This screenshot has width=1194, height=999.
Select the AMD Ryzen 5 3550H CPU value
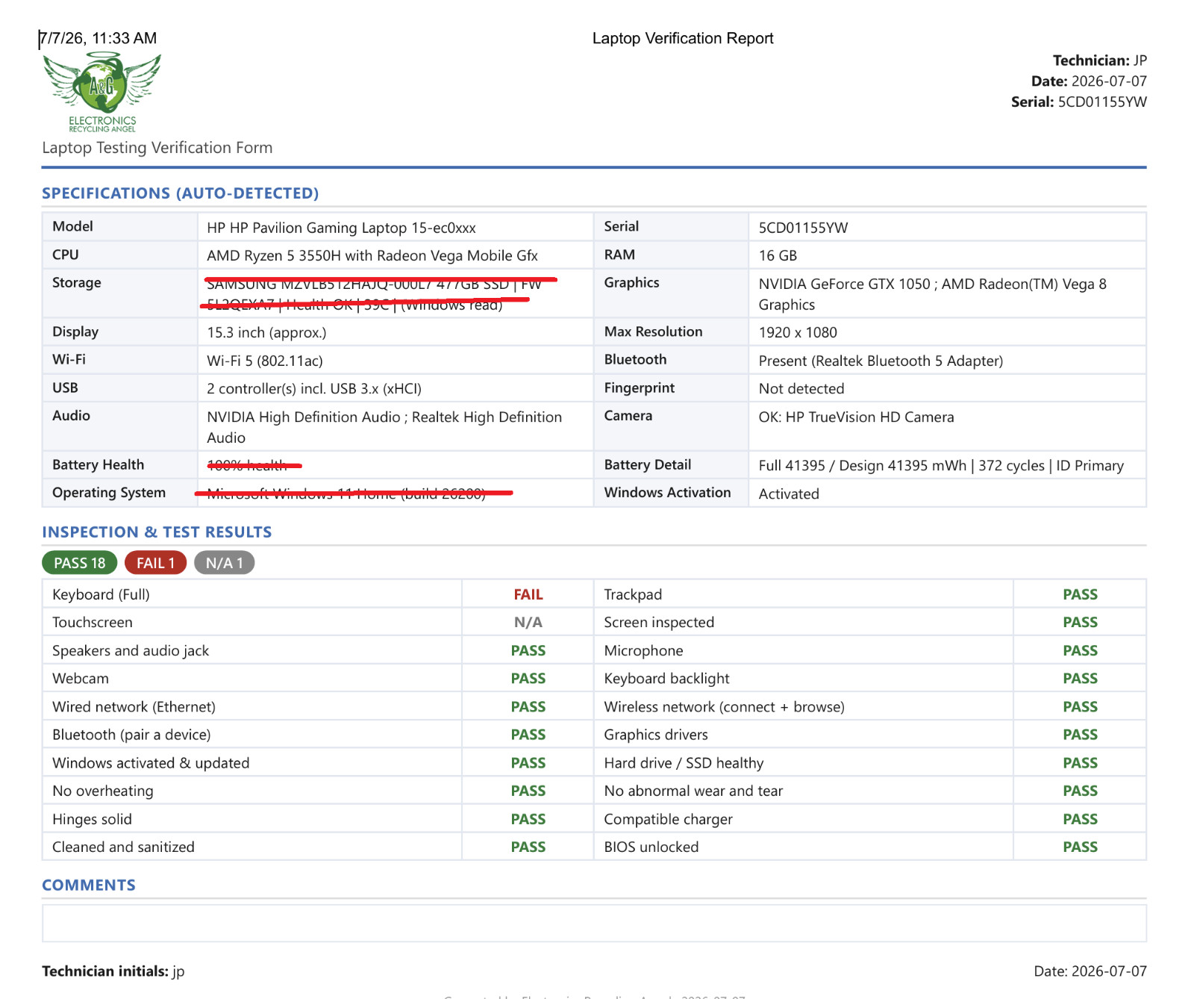[x=372, y=255]
